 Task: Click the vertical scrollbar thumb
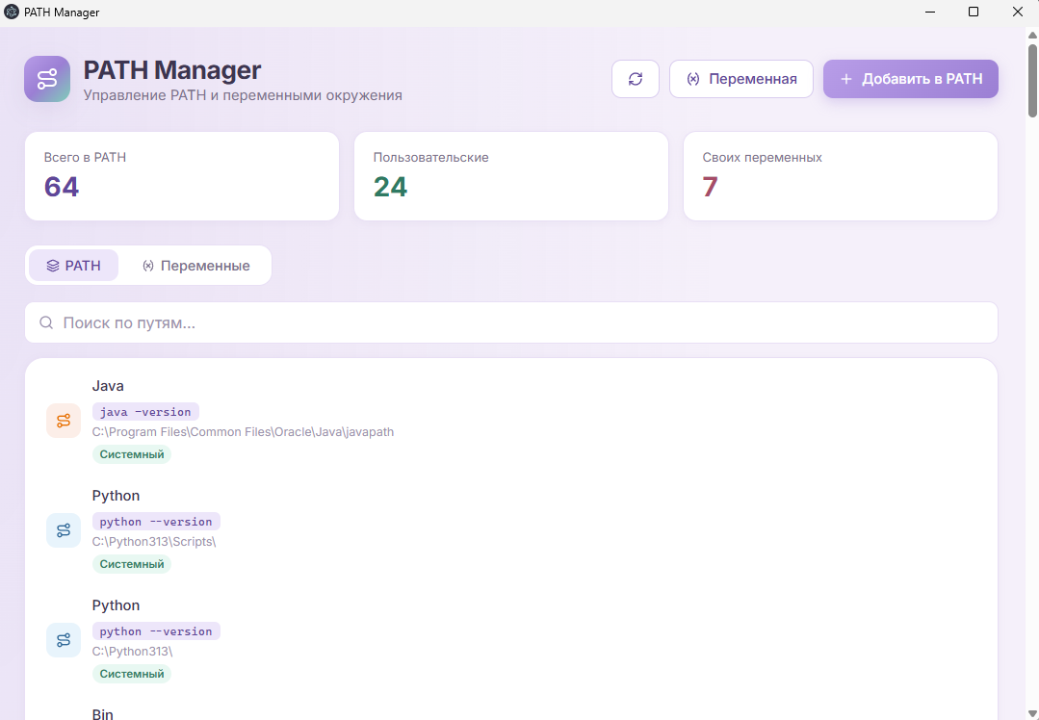(x=1032, y=81)
